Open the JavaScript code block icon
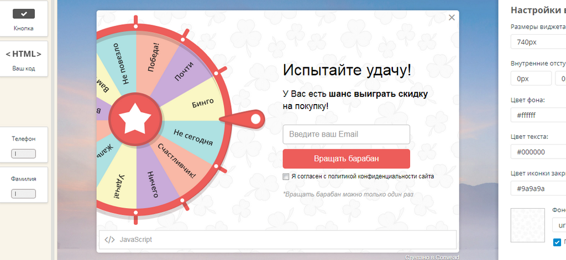566x260 pixels. click(109, 240)
